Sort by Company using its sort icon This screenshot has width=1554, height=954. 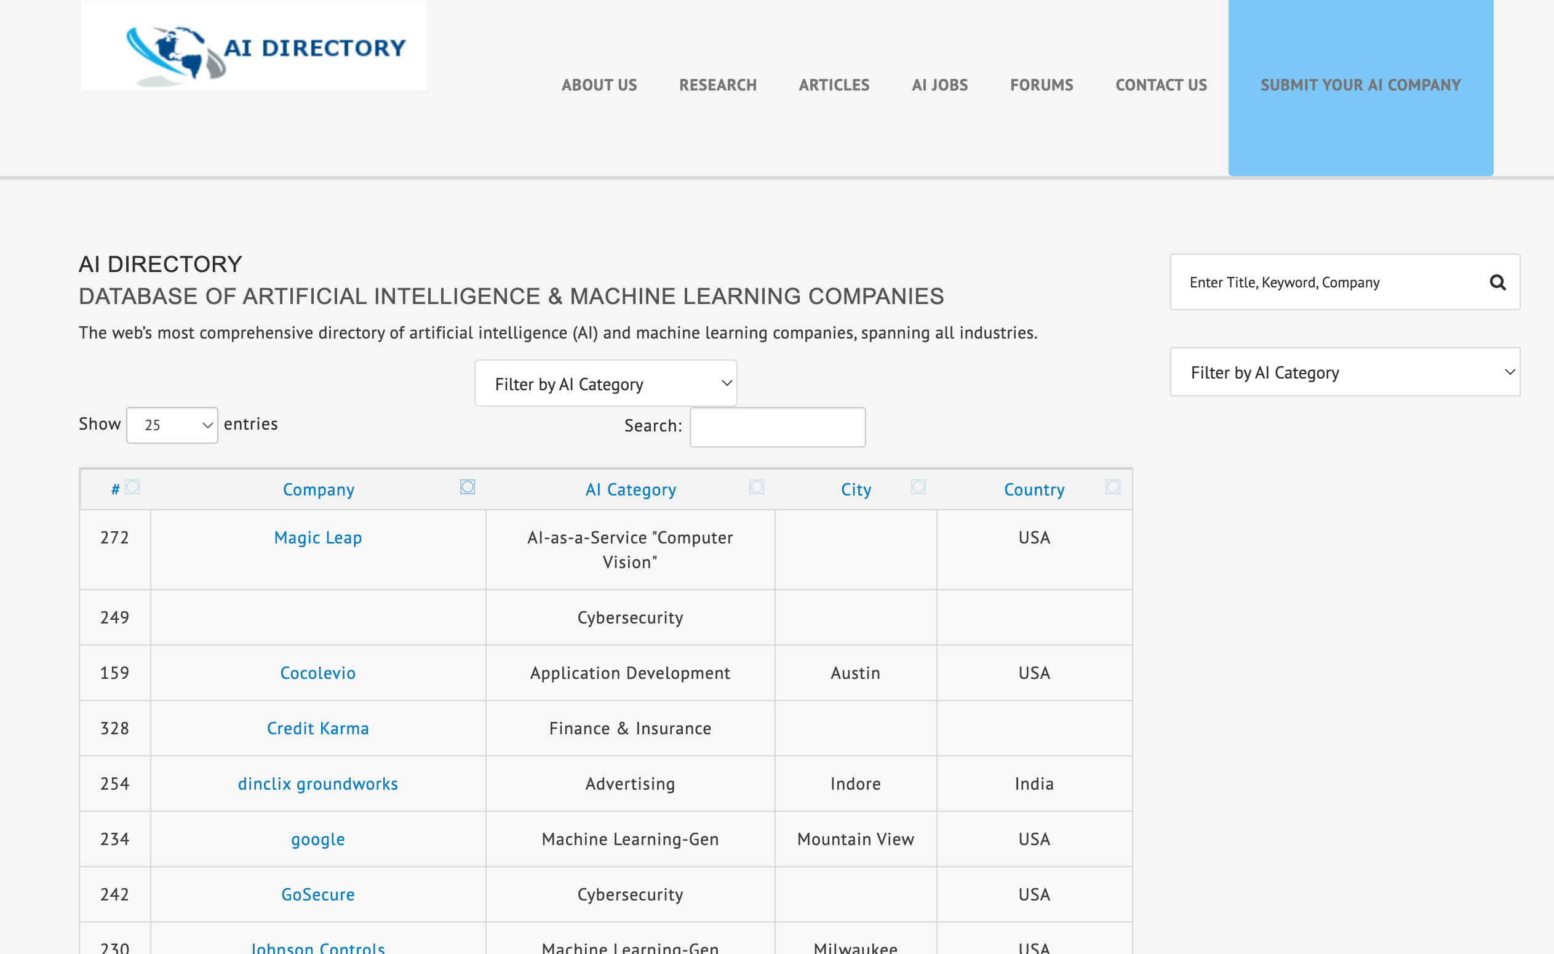click(468, 486)
